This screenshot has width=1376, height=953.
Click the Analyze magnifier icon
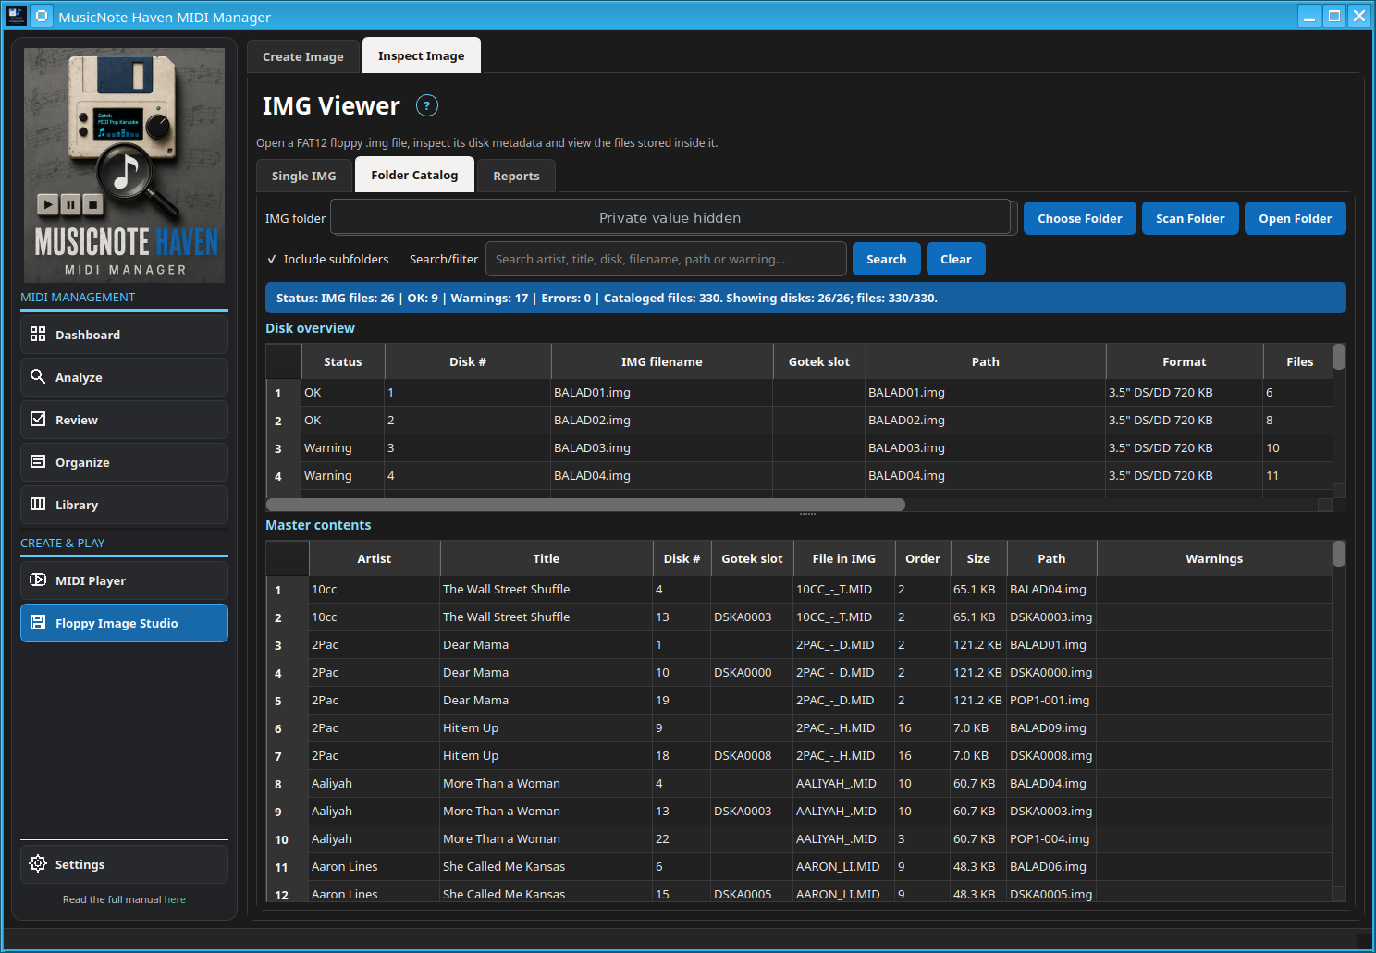(38, 376)
